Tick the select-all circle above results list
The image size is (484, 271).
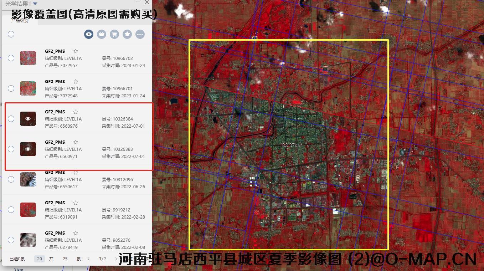pyautogui.click(x=11, y=34)
